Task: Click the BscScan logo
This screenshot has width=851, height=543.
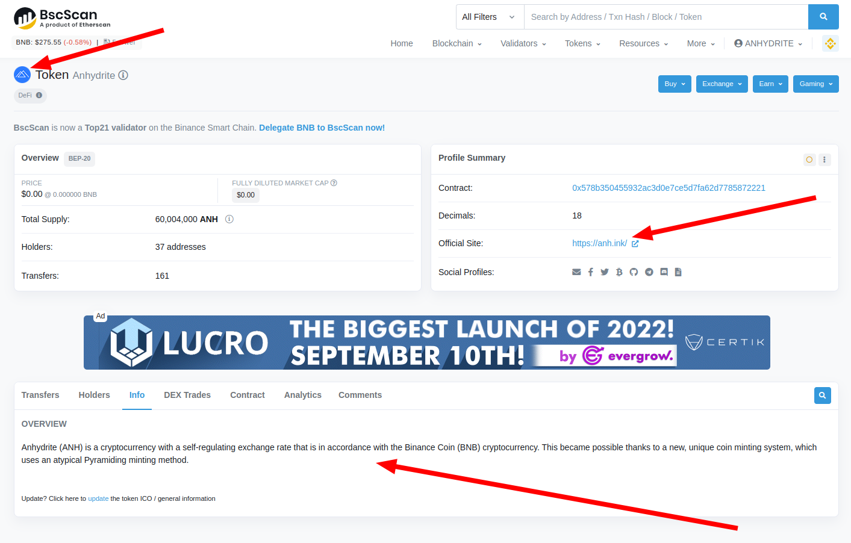Action: (x=62, y=18)
